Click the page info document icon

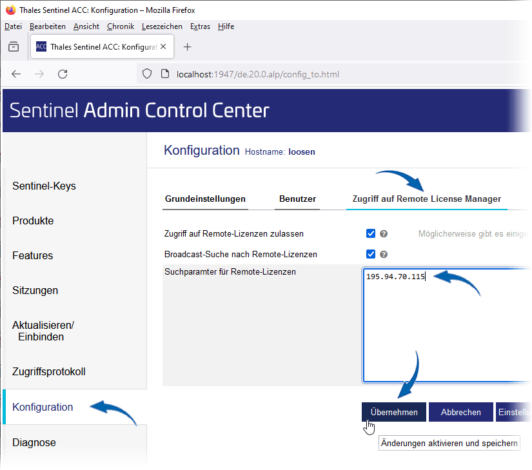[165, 73]
